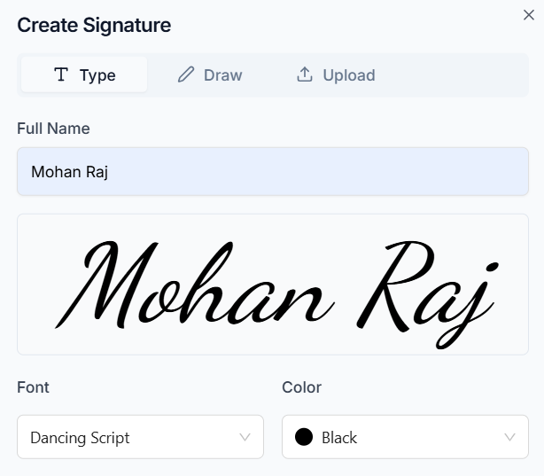Image resolution: width=544 pixels, height=476 pixels.
Task: Open the Dancing Script font dropdown
Action: click(x=140, y=437)
